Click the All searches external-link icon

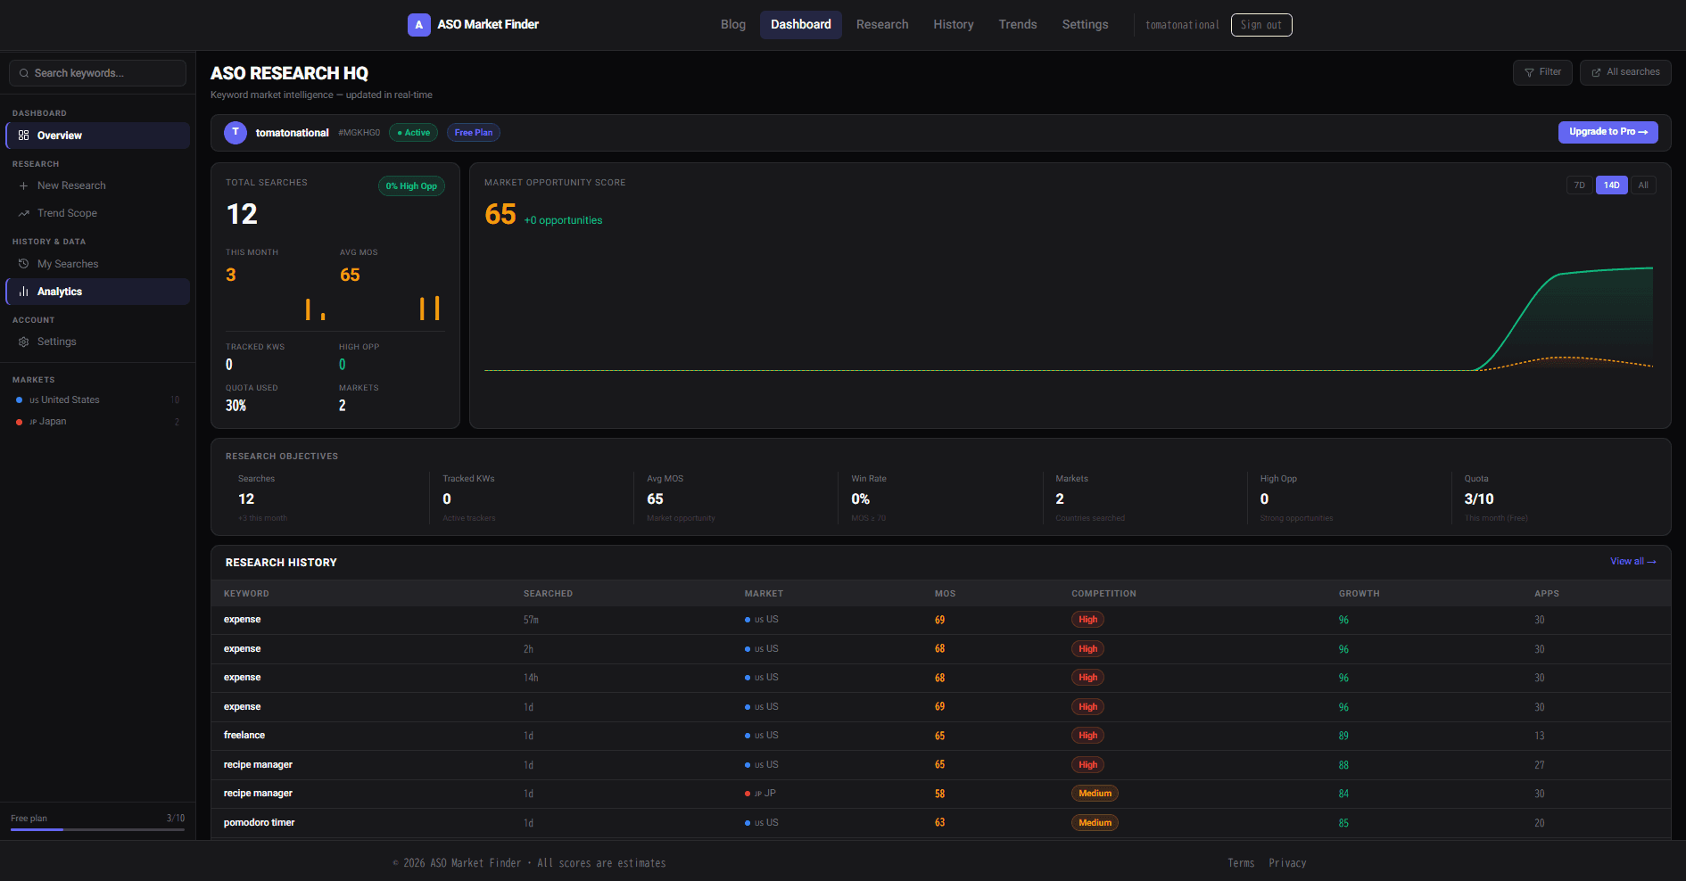[x=1597, y=72]
